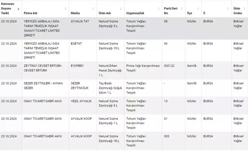
Task: Click sort icon in Firma Adı column
Action: click(65, 9)
